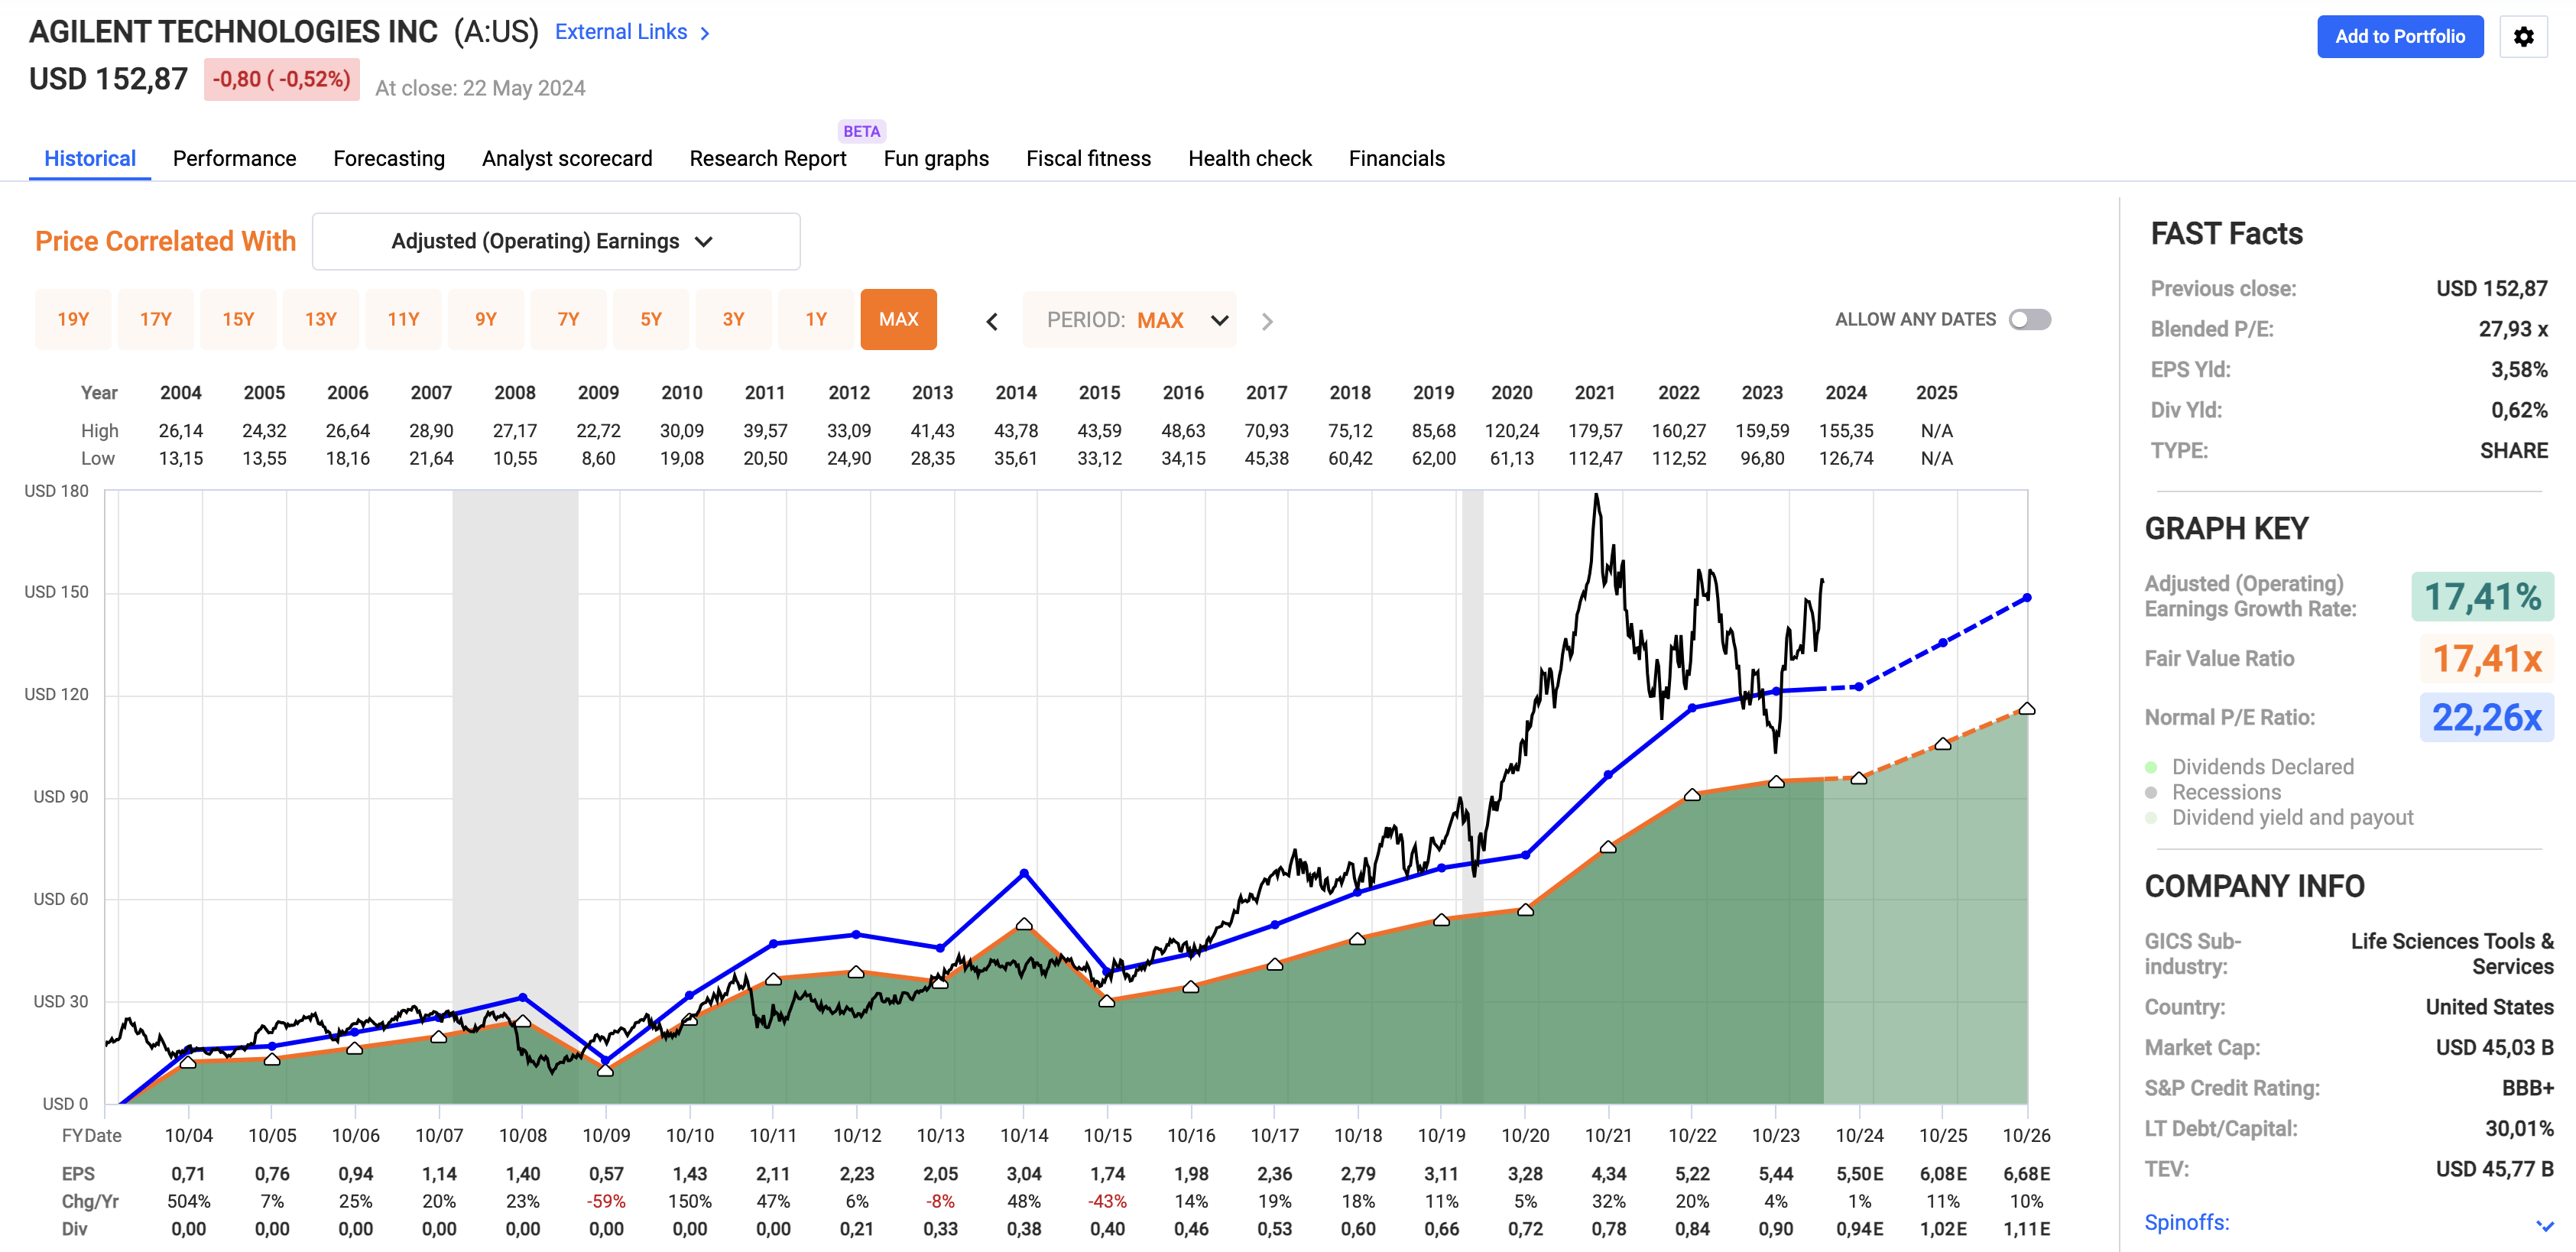
Task: Open the Period MAX dropdown
Action: [x=1130, y=320]
